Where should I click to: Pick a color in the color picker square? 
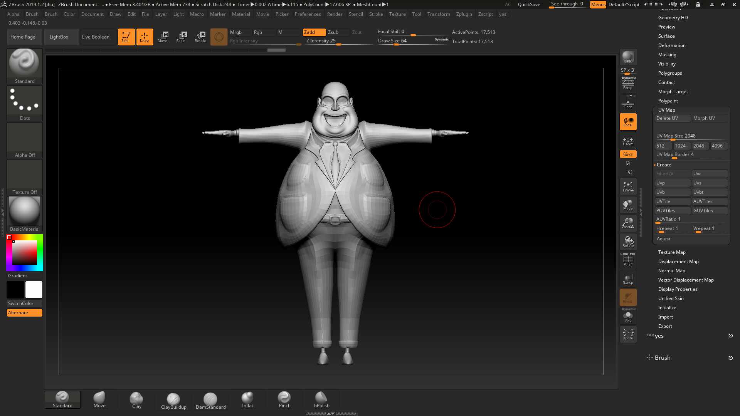[25, 253]
